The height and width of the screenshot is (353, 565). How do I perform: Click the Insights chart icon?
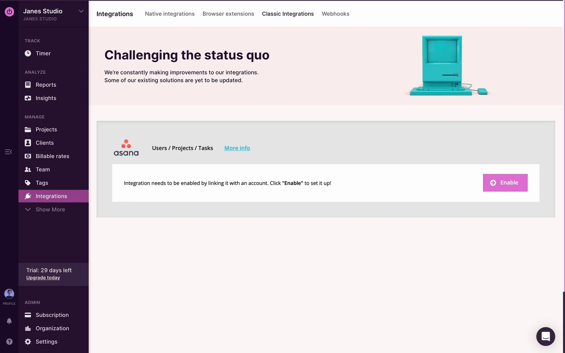[28, 98]
